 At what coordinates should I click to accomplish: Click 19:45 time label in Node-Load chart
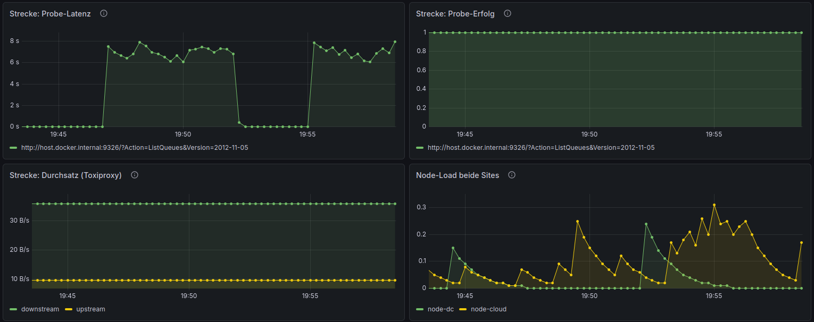(x=465, y=296)
